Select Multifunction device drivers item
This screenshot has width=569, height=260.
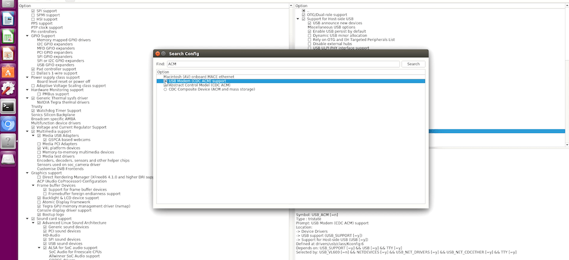click(55, 123)
